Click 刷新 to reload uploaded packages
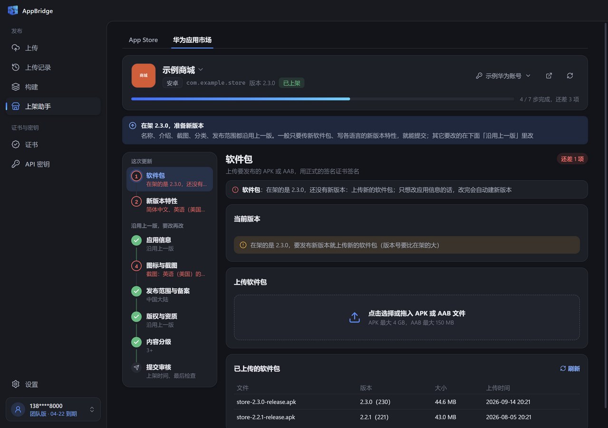 [570, 369]
